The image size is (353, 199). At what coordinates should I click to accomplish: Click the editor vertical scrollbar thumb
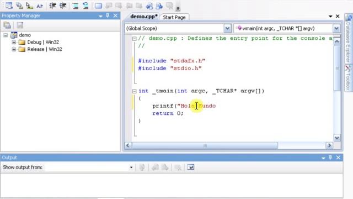click(x=337, y=68)
